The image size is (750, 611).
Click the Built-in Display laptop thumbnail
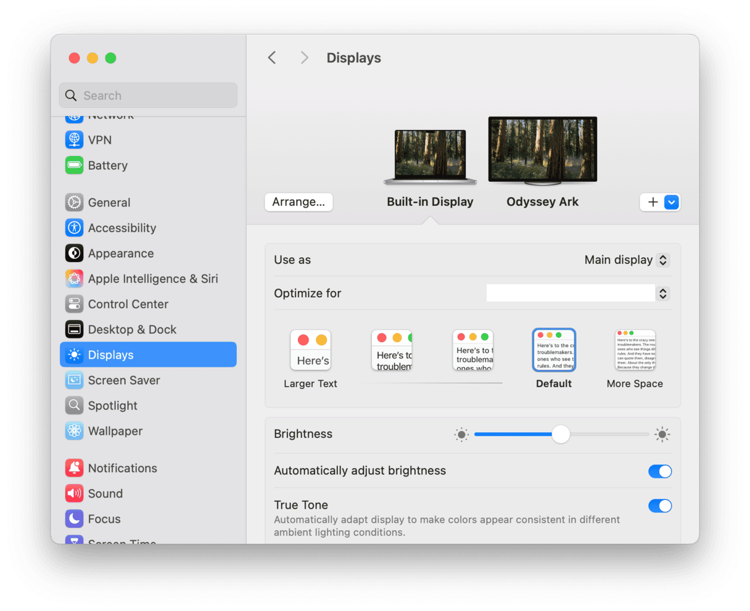[x=430, y=157]
